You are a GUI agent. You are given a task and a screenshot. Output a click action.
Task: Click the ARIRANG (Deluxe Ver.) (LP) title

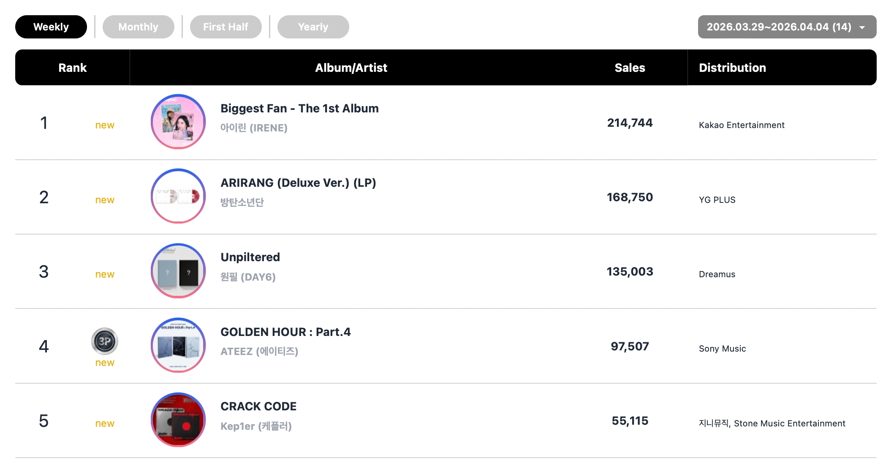point(298,183)
